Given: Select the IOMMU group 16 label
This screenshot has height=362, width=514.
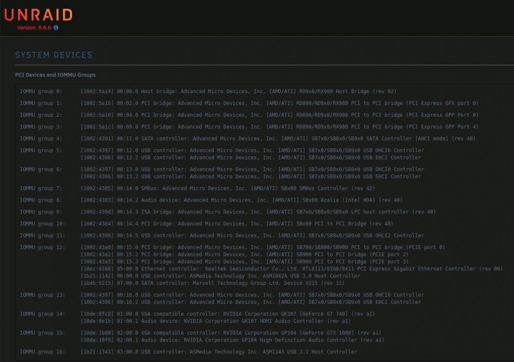Looking at the screenshot, I should pyautogui.click(x=43, y=352).
